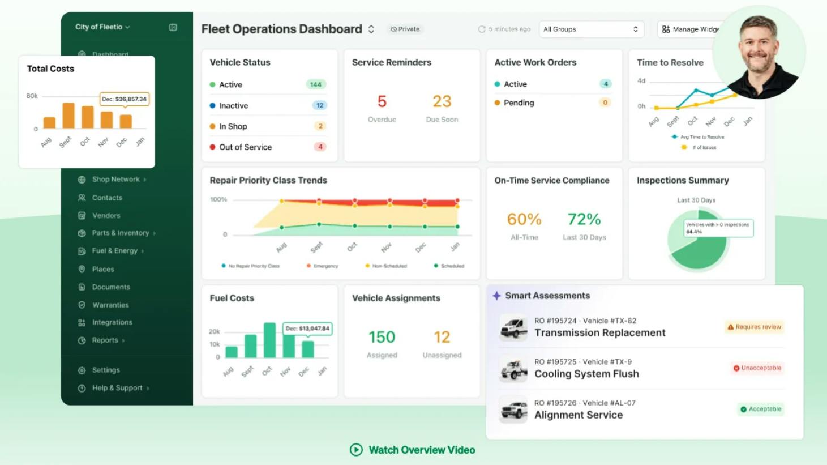This screenshot has width=827, height=465.
Task: Click the Manage Widgets button
Action: coord(689,29)
